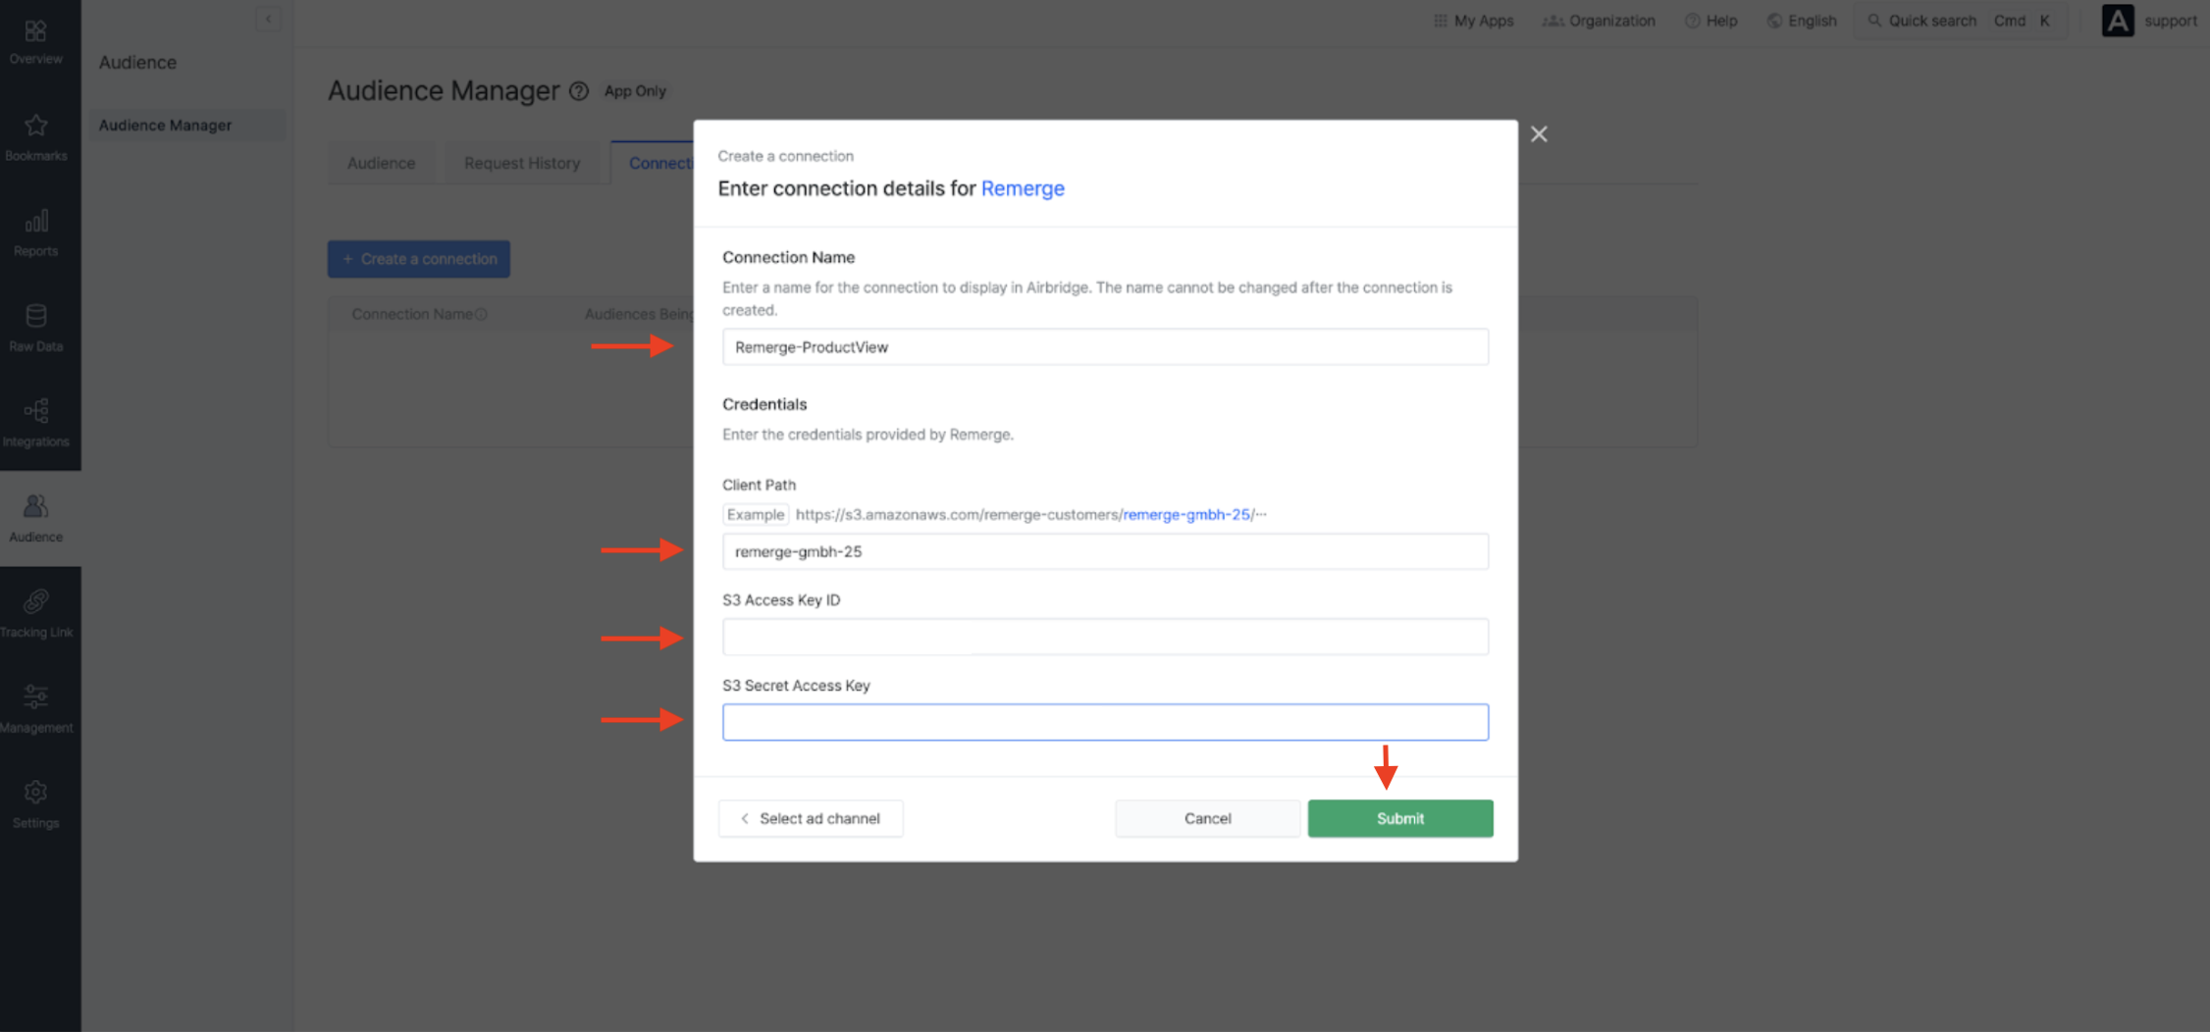Close the Create a connection dialog
The width and height of the screenshot is (2210, 1032).
click(x=1539, y=134)
